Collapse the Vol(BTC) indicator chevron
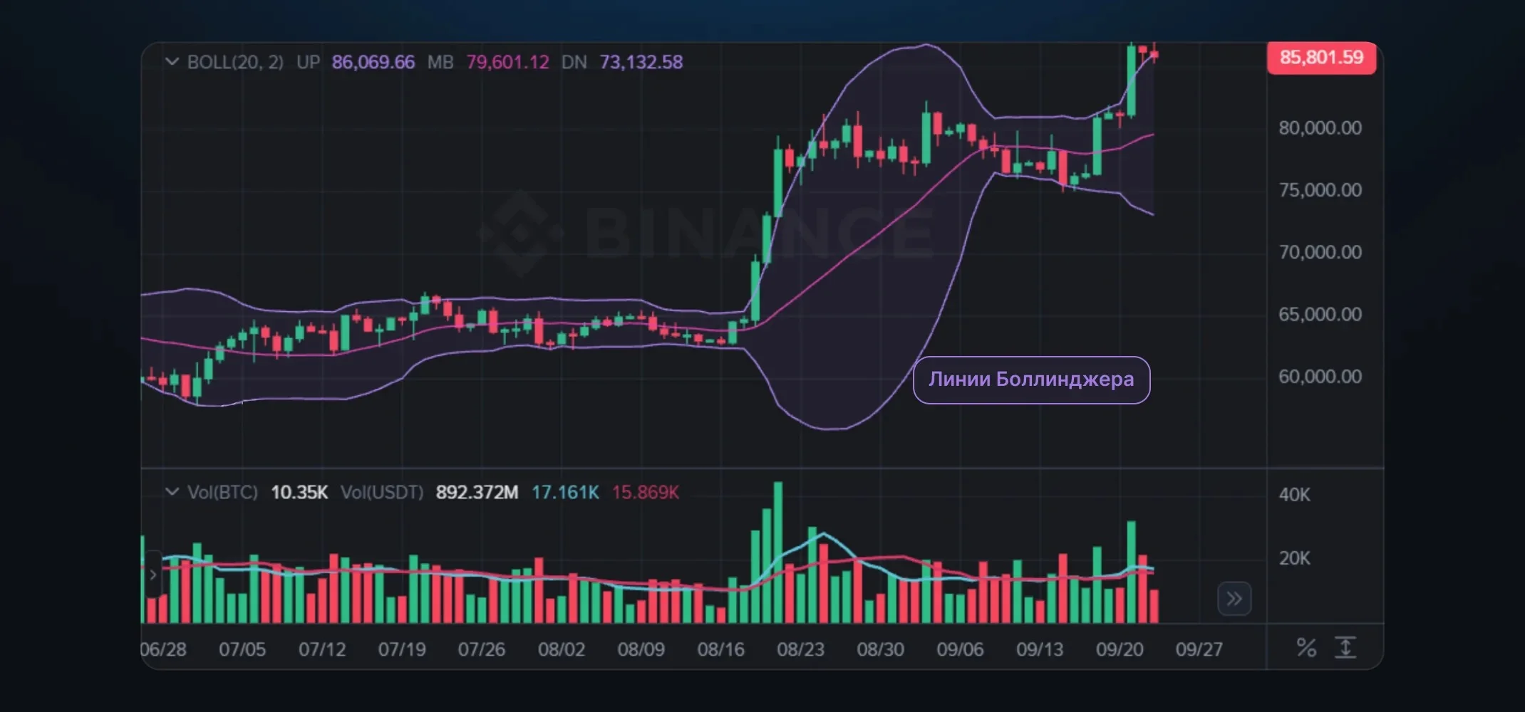The height and width of the screenshot is (712, 1525). tap(172, 491)
